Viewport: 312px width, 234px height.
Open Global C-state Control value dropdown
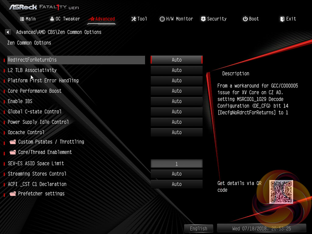(x=177, y=112)
